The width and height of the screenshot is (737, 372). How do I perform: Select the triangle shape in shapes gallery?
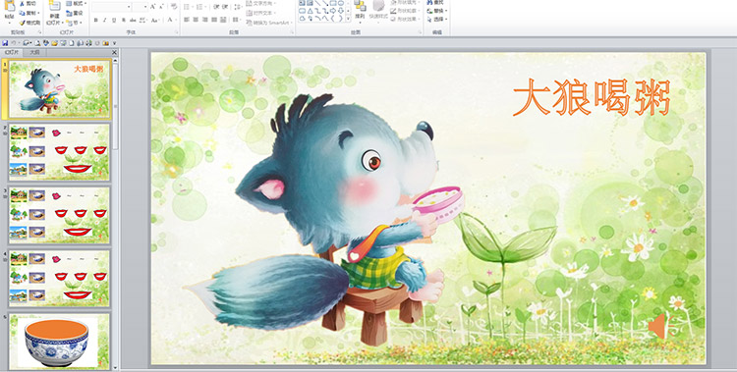pyautogui.click(x=311, y=11)
